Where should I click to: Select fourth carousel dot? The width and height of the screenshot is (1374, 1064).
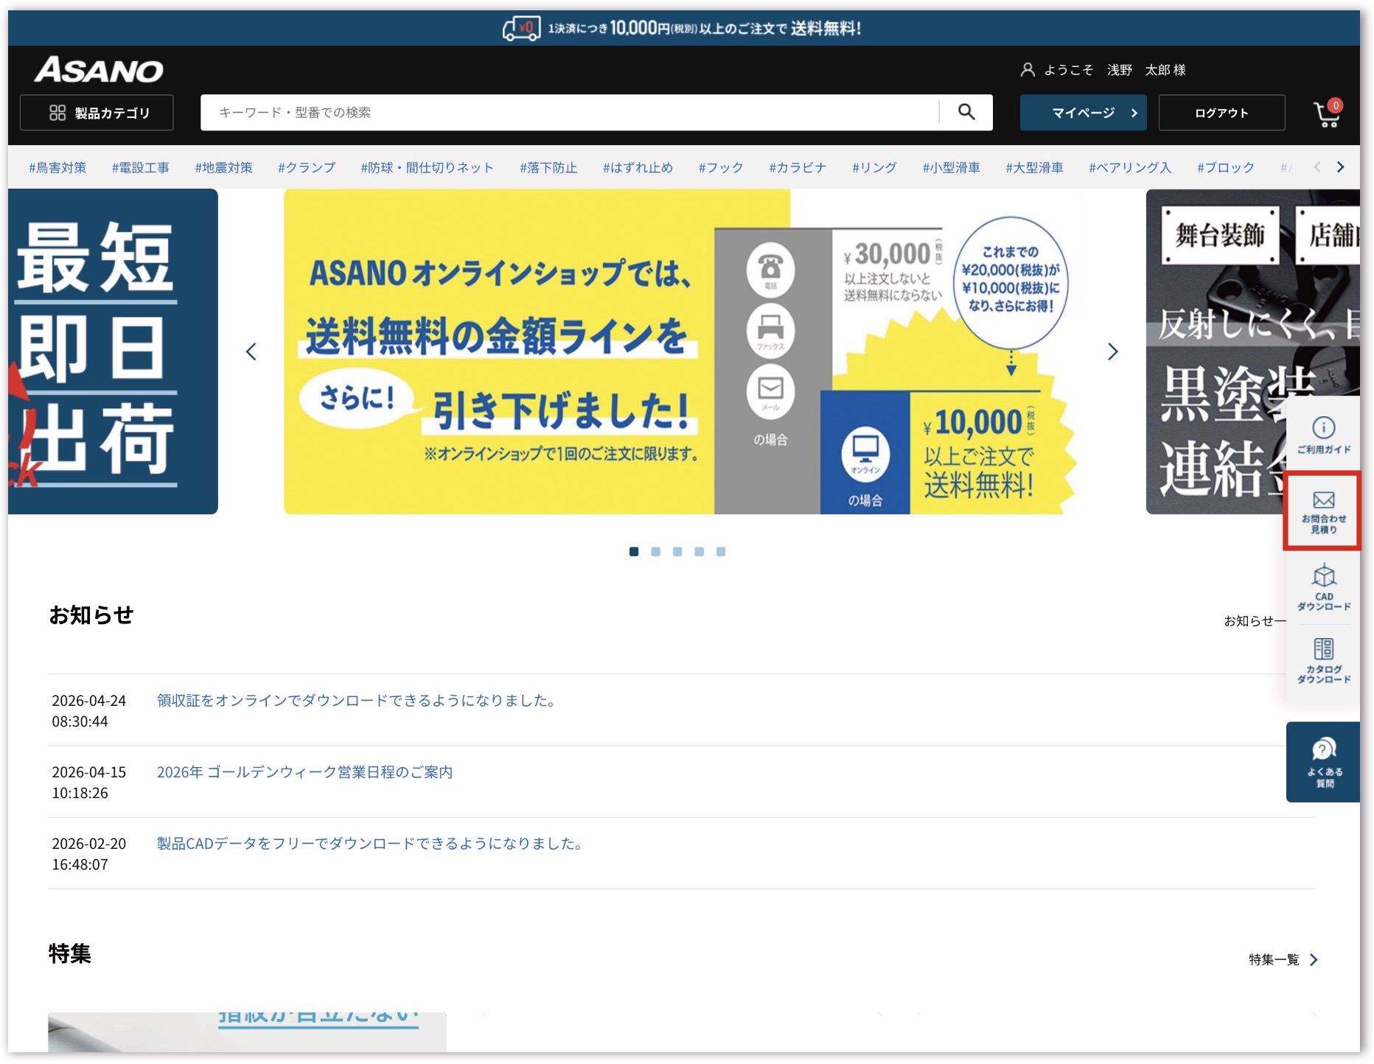(x=700, y=551)
